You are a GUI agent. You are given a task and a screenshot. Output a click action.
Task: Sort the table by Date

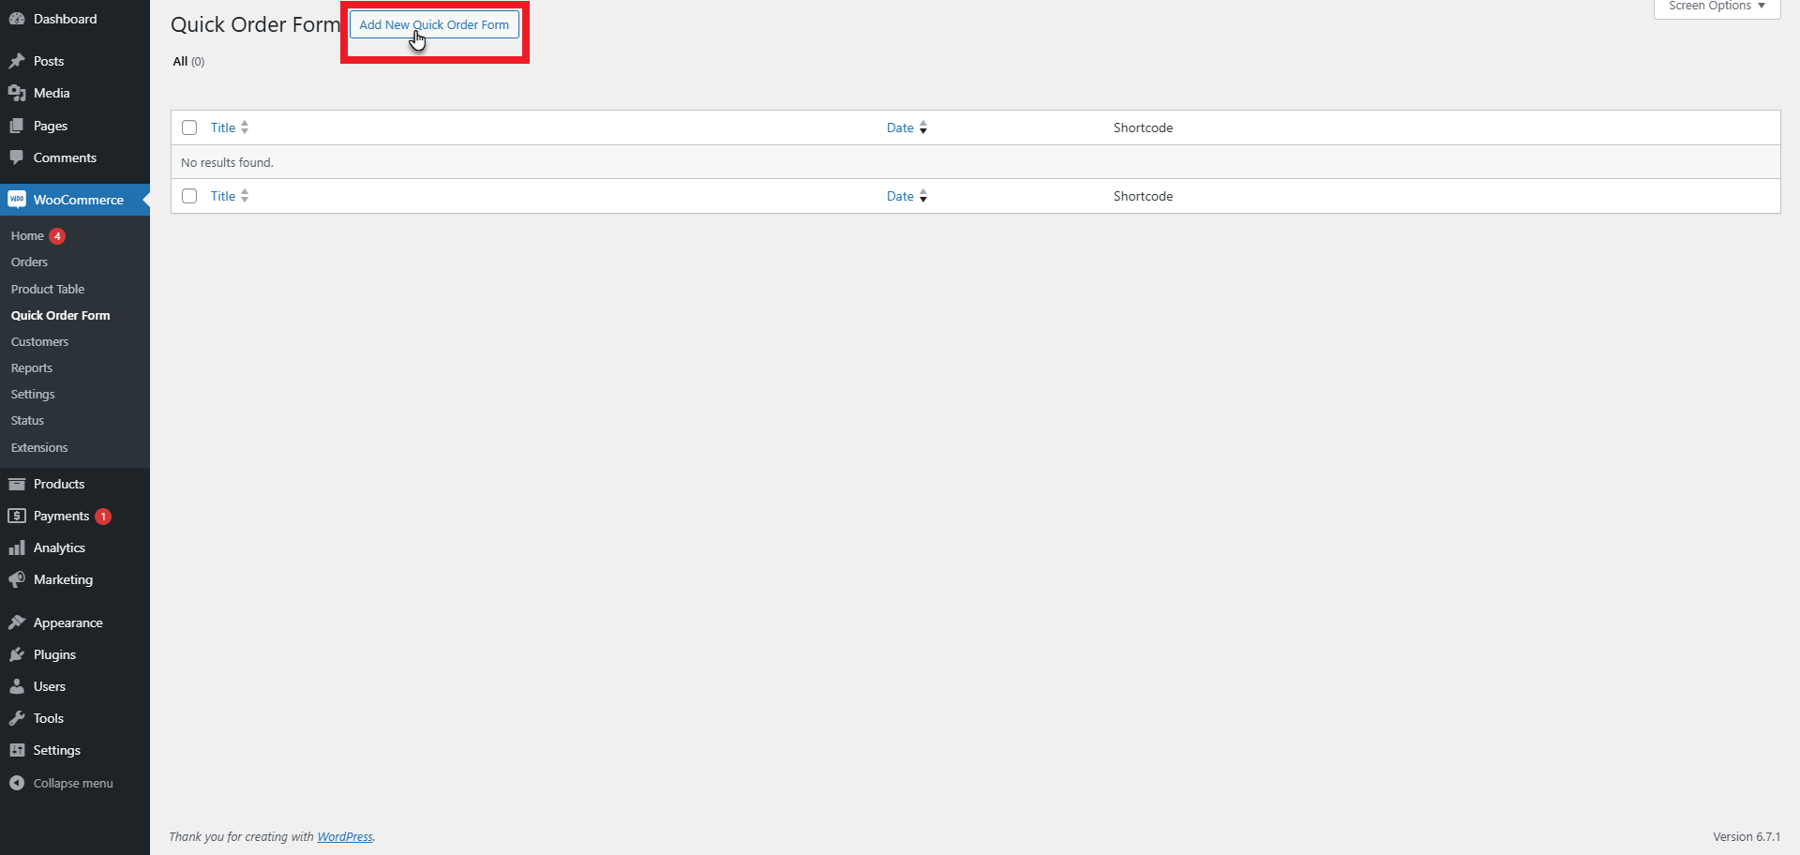click(901, 127)
